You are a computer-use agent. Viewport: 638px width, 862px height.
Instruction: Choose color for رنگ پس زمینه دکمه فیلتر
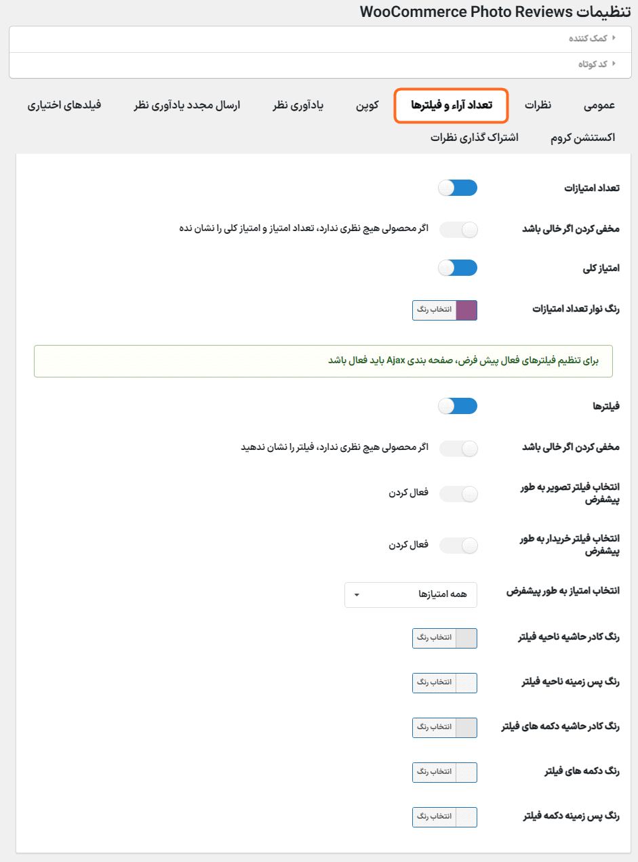pos(435,817)
